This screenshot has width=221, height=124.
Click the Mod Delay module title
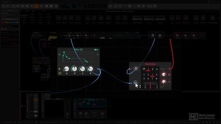(x=150, y=64)
